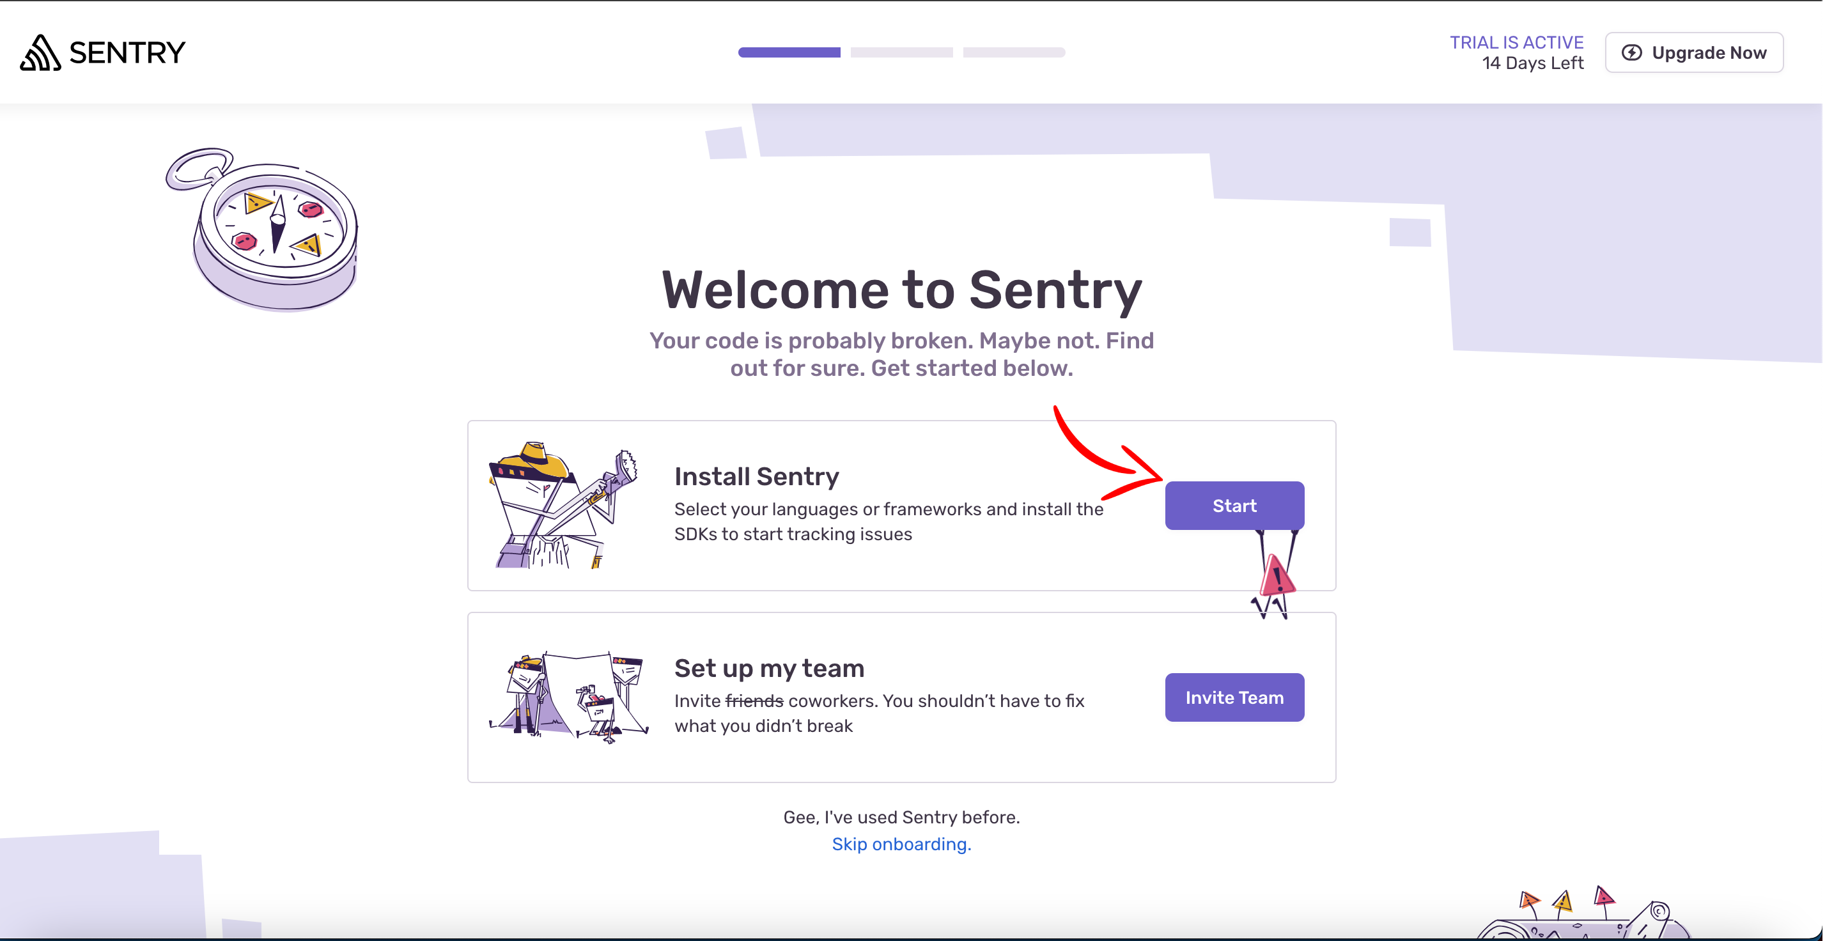Click the compass illustration
Screen dimensions: 1841x941
[263, 229]
